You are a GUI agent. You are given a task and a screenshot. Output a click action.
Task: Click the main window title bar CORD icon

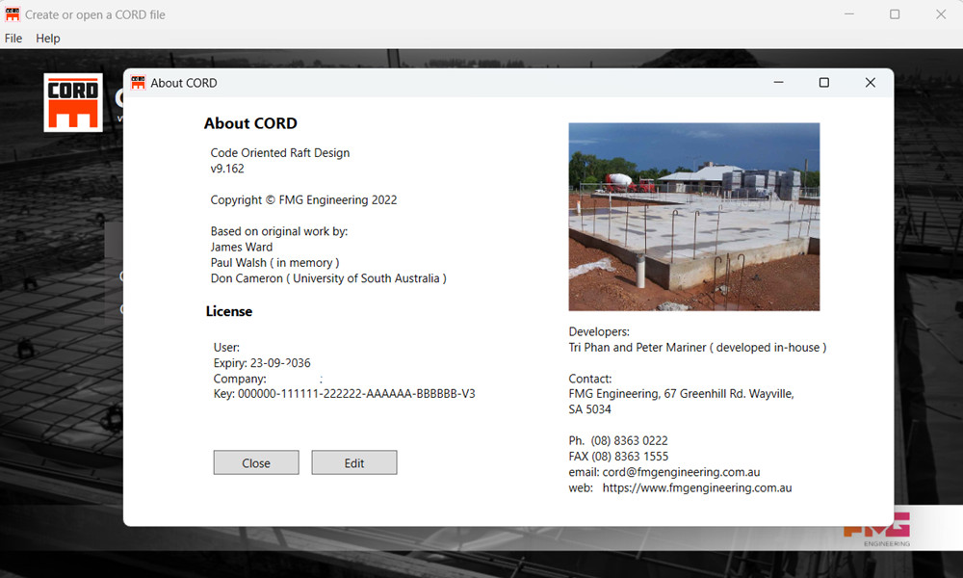coord(13,14)
